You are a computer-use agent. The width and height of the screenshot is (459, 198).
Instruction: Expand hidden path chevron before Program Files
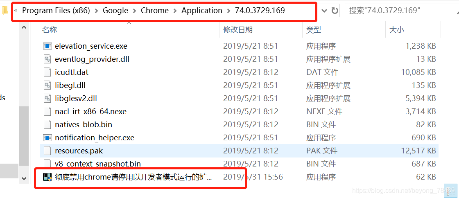(x=16, y=11)
